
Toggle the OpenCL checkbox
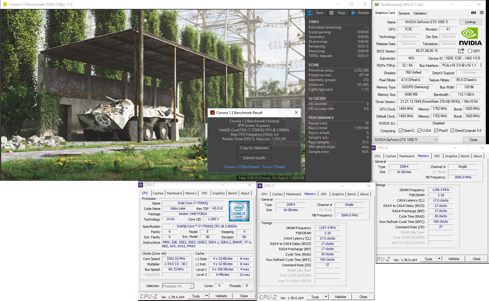[x=401, y=131]
